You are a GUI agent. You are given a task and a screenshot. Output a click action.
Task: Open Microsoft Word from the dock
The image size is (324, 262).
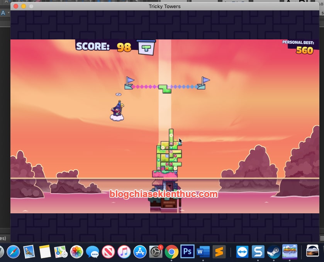[203, 252]
